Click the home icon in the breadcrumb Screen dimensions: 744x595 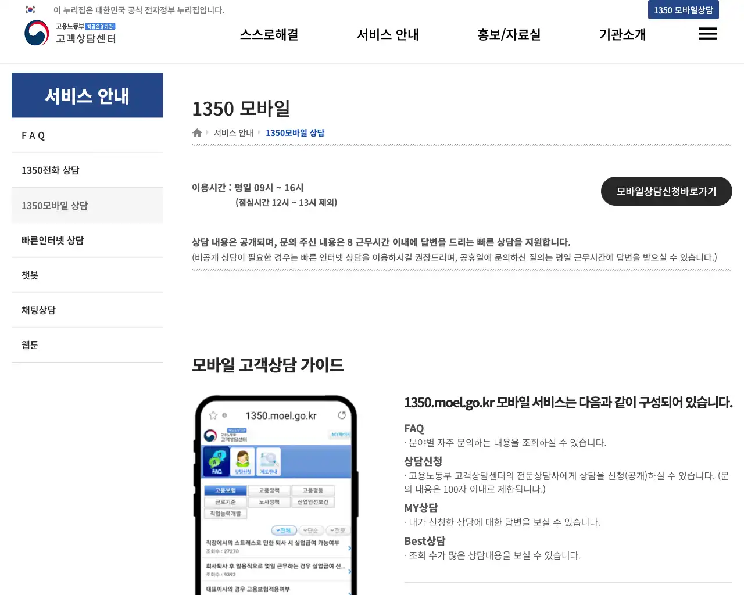pos(197,132)
